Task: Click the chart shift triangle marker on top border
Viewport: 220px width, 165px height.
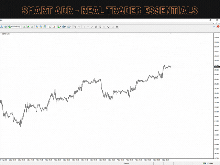Action: [171, 33]
